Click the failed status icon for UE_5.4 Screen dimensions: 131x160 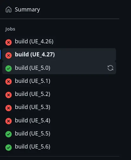[x=9, y=121]
